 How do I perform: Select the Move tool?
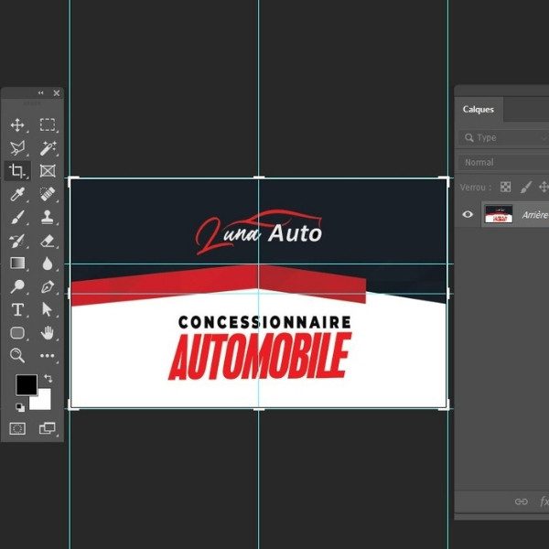pyautogui.click(x=17, y=124)
